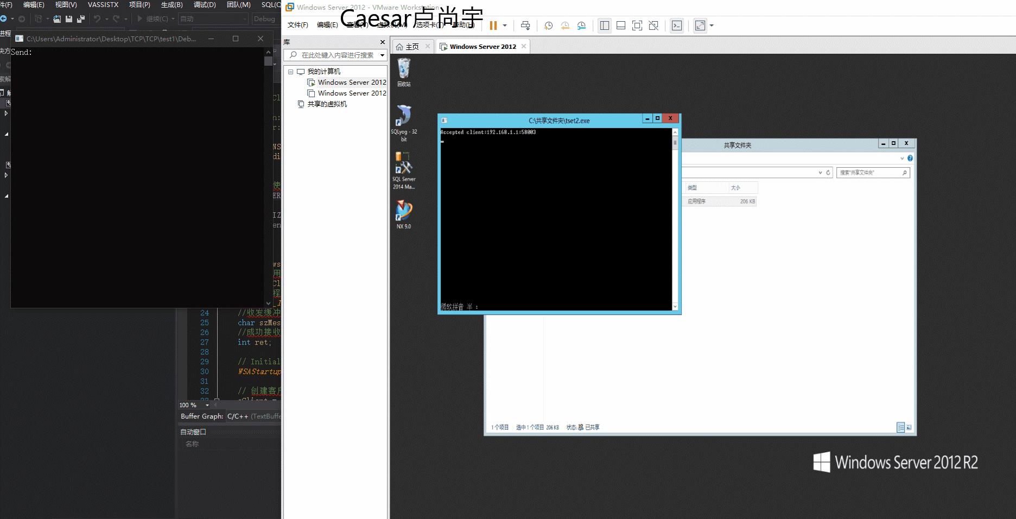Open the VMware 编辑(E) menu
Screen dimensions: 1016x519
pyautogui.click(x=327, y=25)
